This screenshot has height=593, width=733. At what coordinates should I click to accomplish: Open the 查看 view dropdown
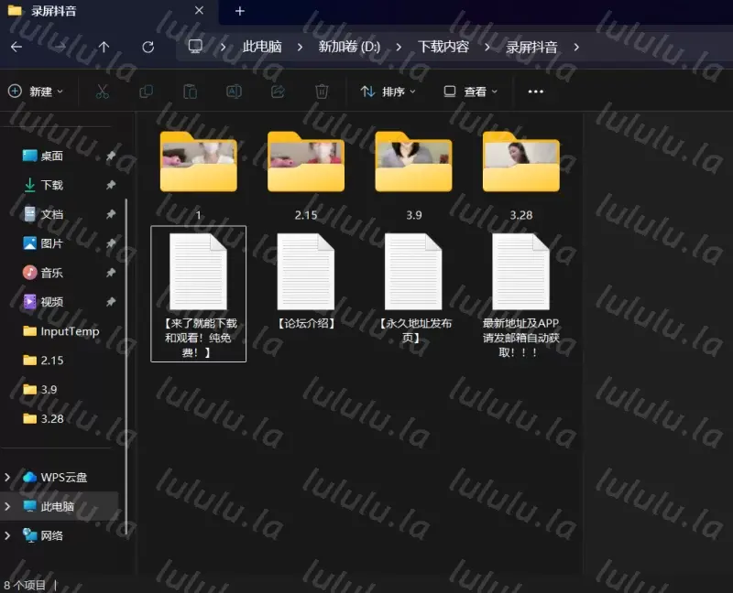(x=470, y=92)
